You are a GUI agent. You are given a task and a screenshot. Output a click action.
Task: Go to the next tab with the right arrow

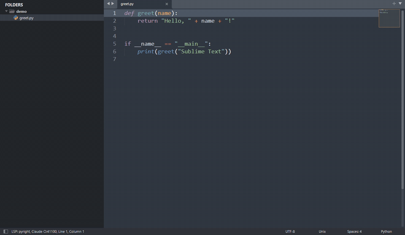(x=113, y=4)
